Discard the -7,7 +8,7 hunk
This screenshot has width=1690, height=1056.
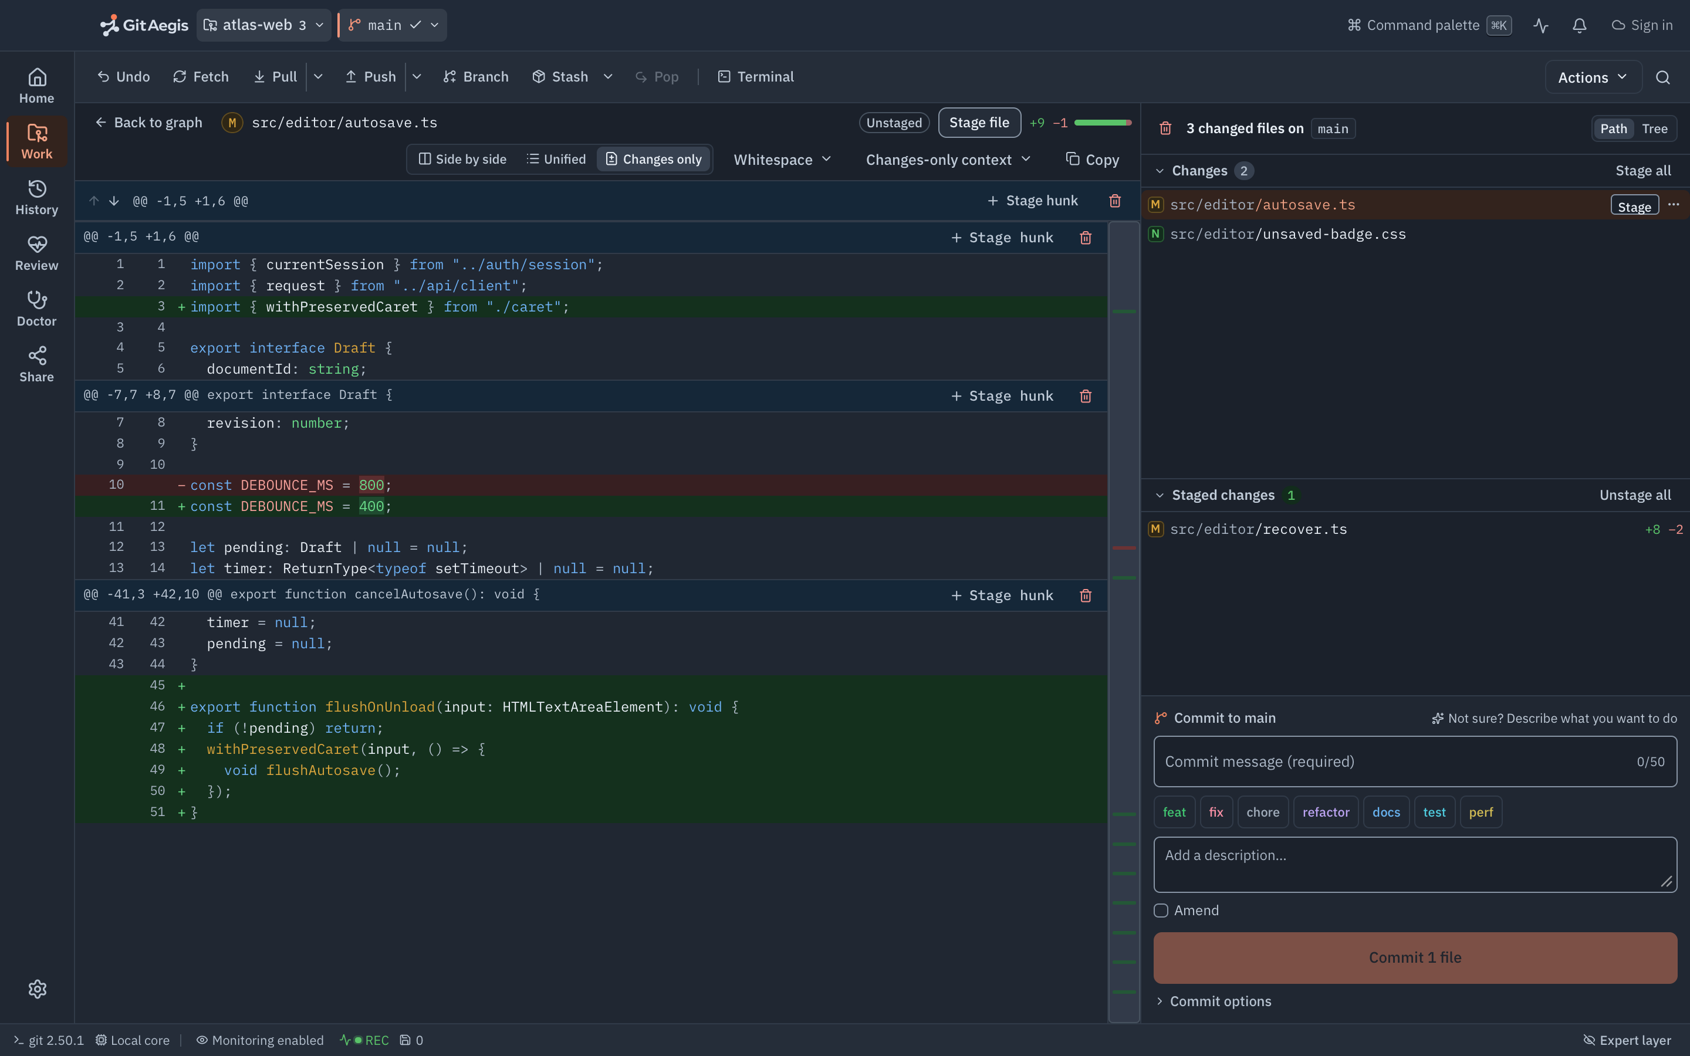tap(1086, 396)
